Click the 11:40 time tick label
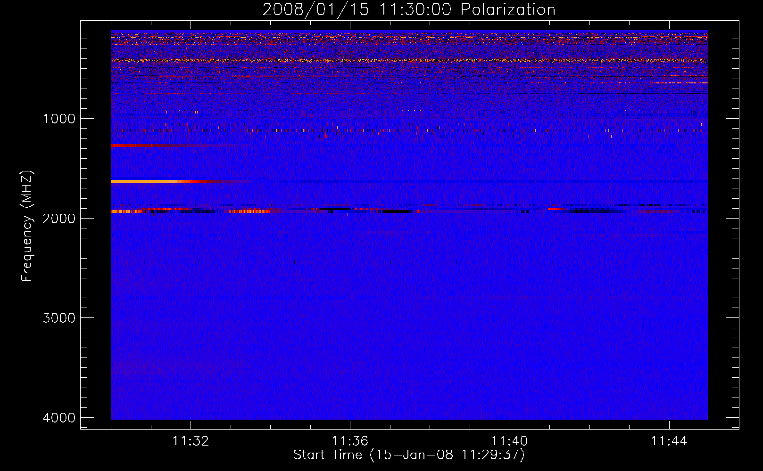Screen dimensions: 763x471 point(509,441)
